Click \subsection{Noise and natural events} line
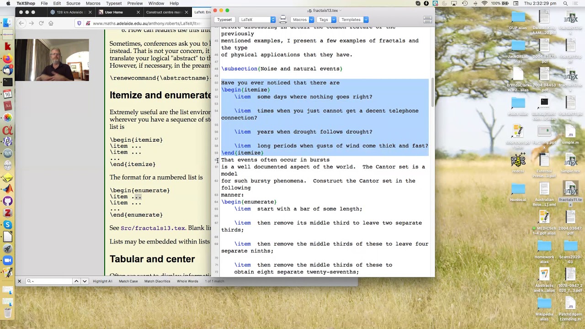Viewport: 585px width, 329px height. point(282,69)
